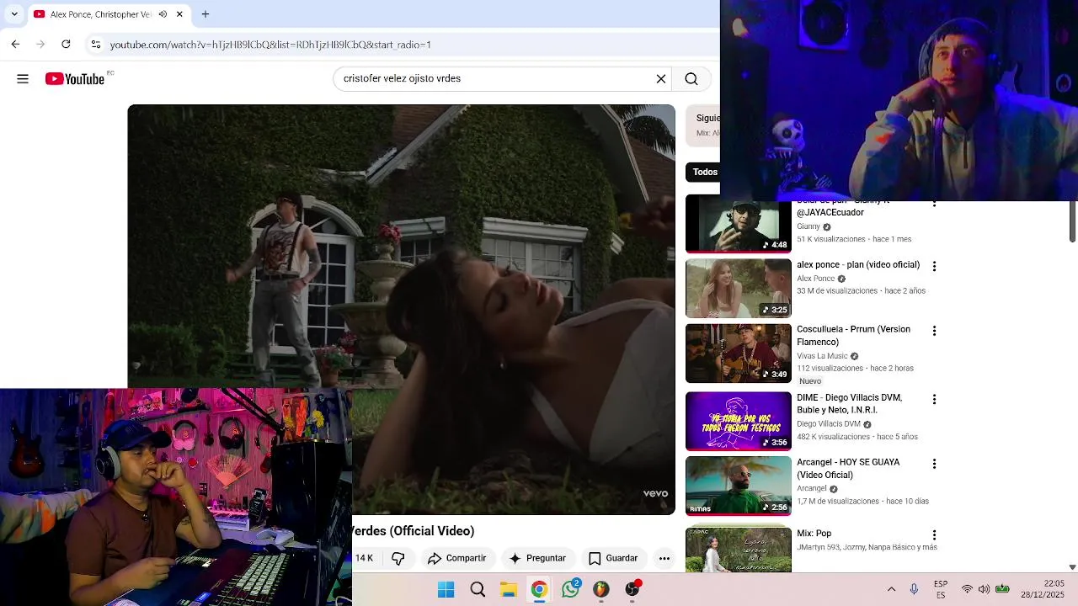Viewport: 1078px width, 606px height.
Task: Open options menu for Mix: Pop
Action: click(934, 534)
